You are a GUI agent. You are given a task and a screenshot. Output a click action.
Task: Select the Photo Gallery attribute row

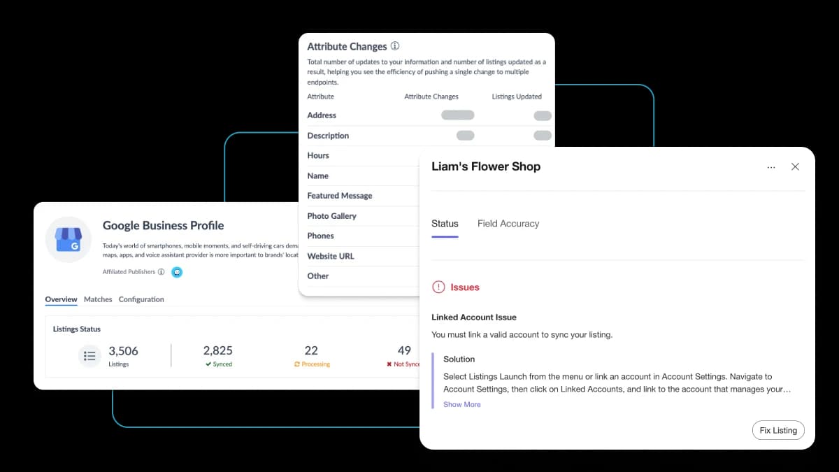pyautogui.click(x=362, y=216)
